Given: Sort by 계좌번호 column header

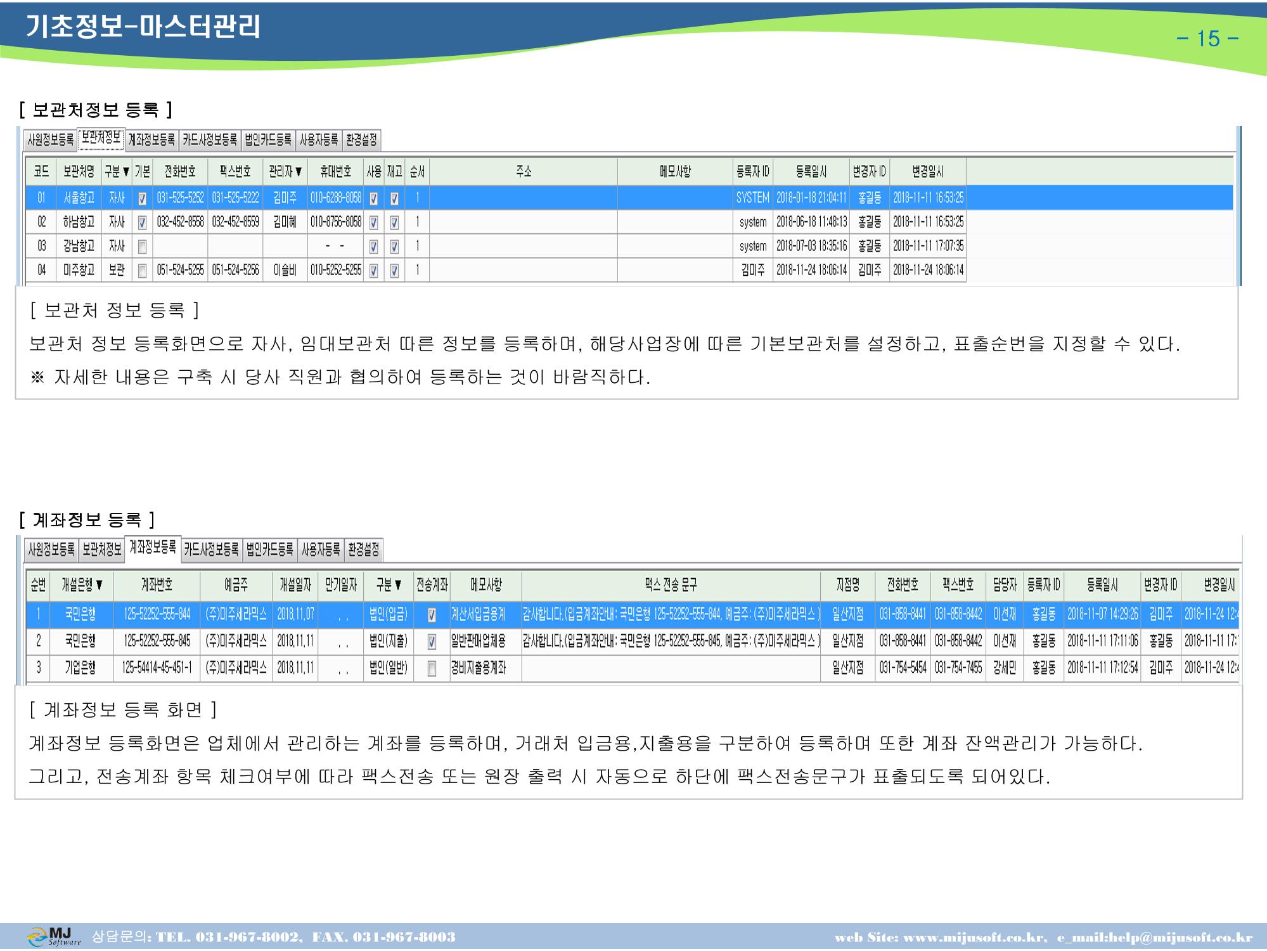Looking at the screenshot, I should pos(157,585).
